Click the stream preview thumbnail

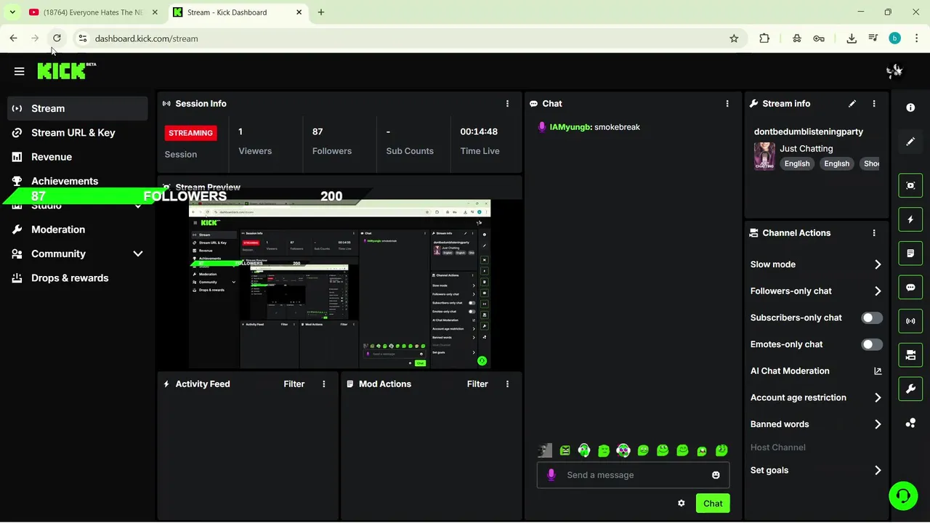pyautogui.click(x=339, y=284)
